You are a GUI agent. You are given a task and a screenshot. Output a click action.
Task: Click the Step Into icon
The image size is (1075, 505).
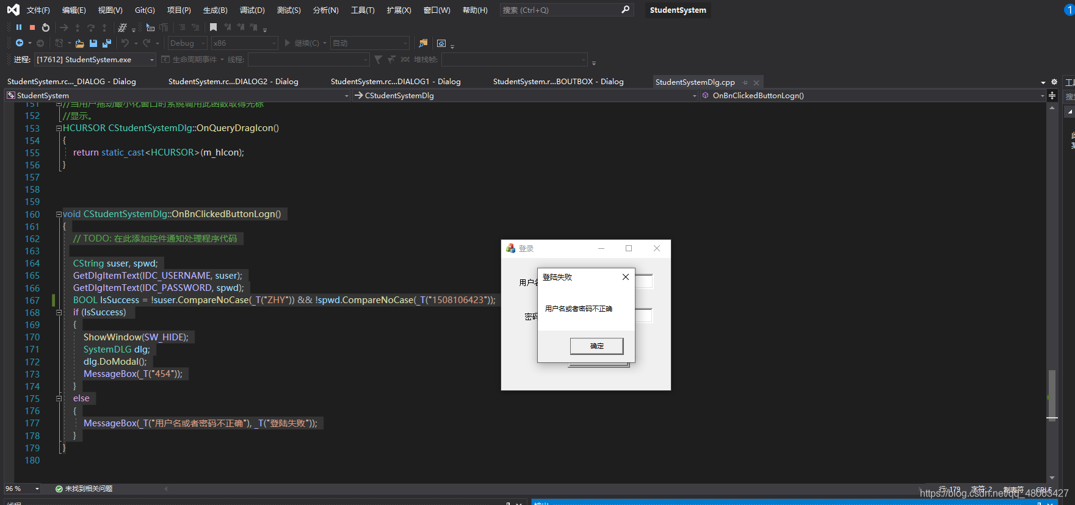tap(78, 27)
